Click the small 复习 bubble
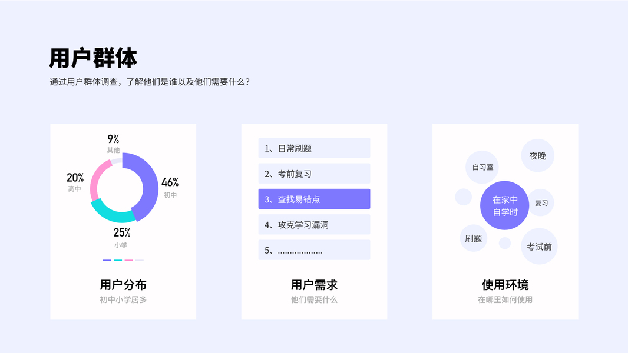The image size is (628, 353). (541, 203)
